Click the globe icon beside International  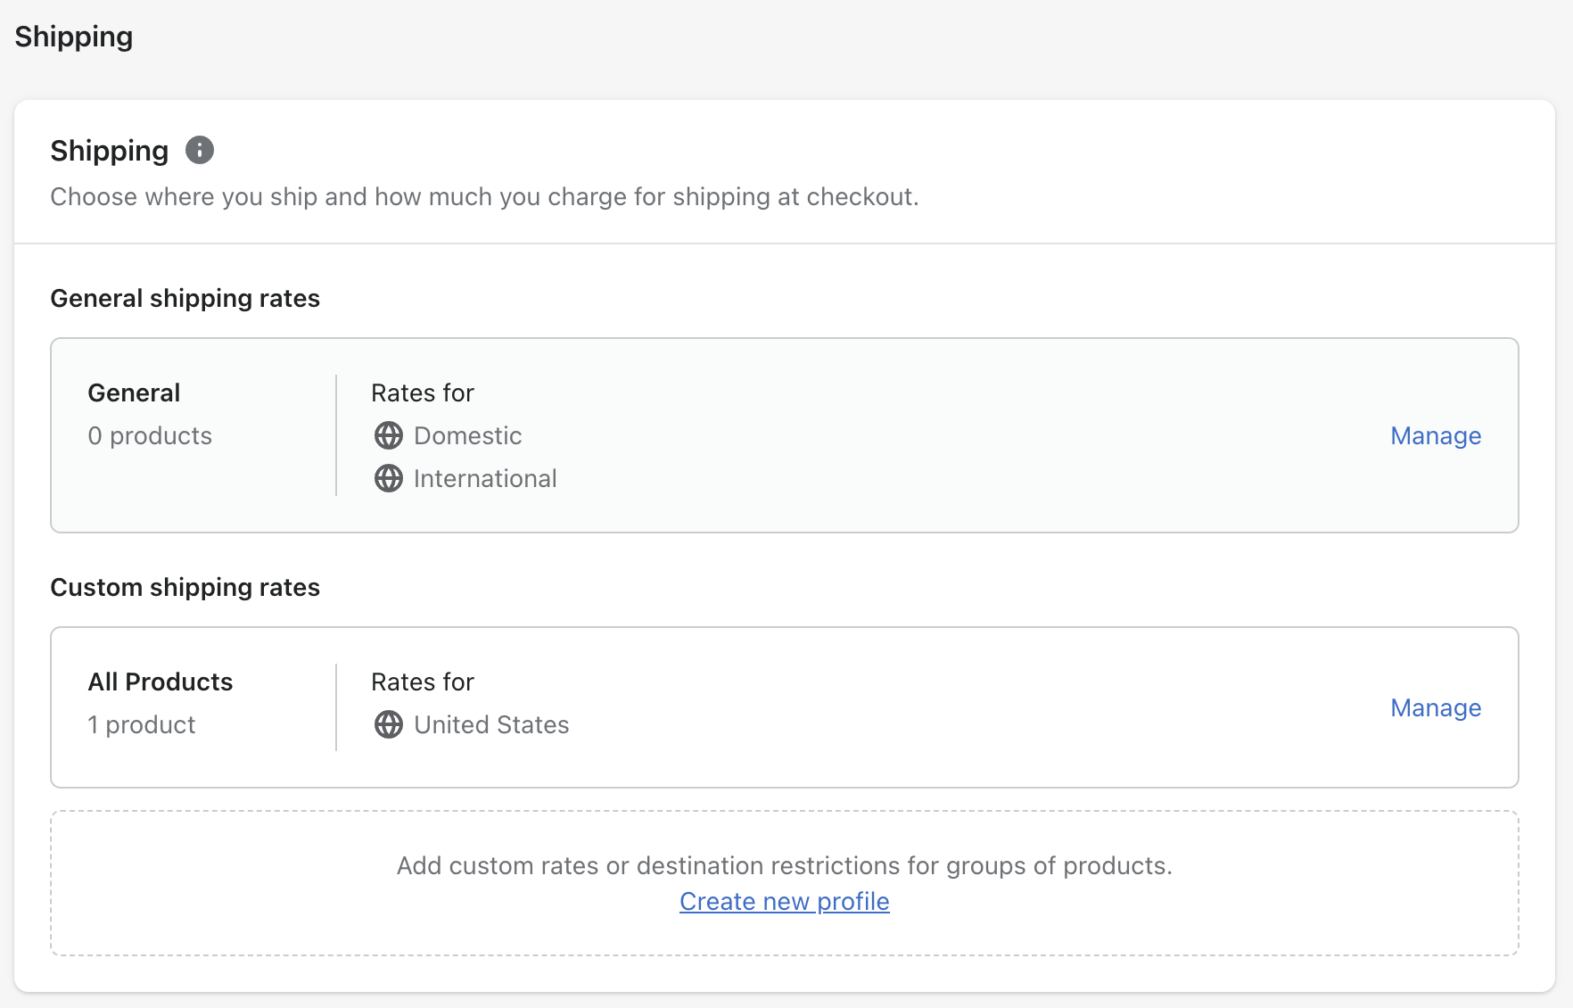(388, 478)
